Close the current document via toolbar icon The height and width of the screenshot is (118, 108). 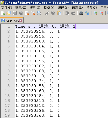(27, 13)
